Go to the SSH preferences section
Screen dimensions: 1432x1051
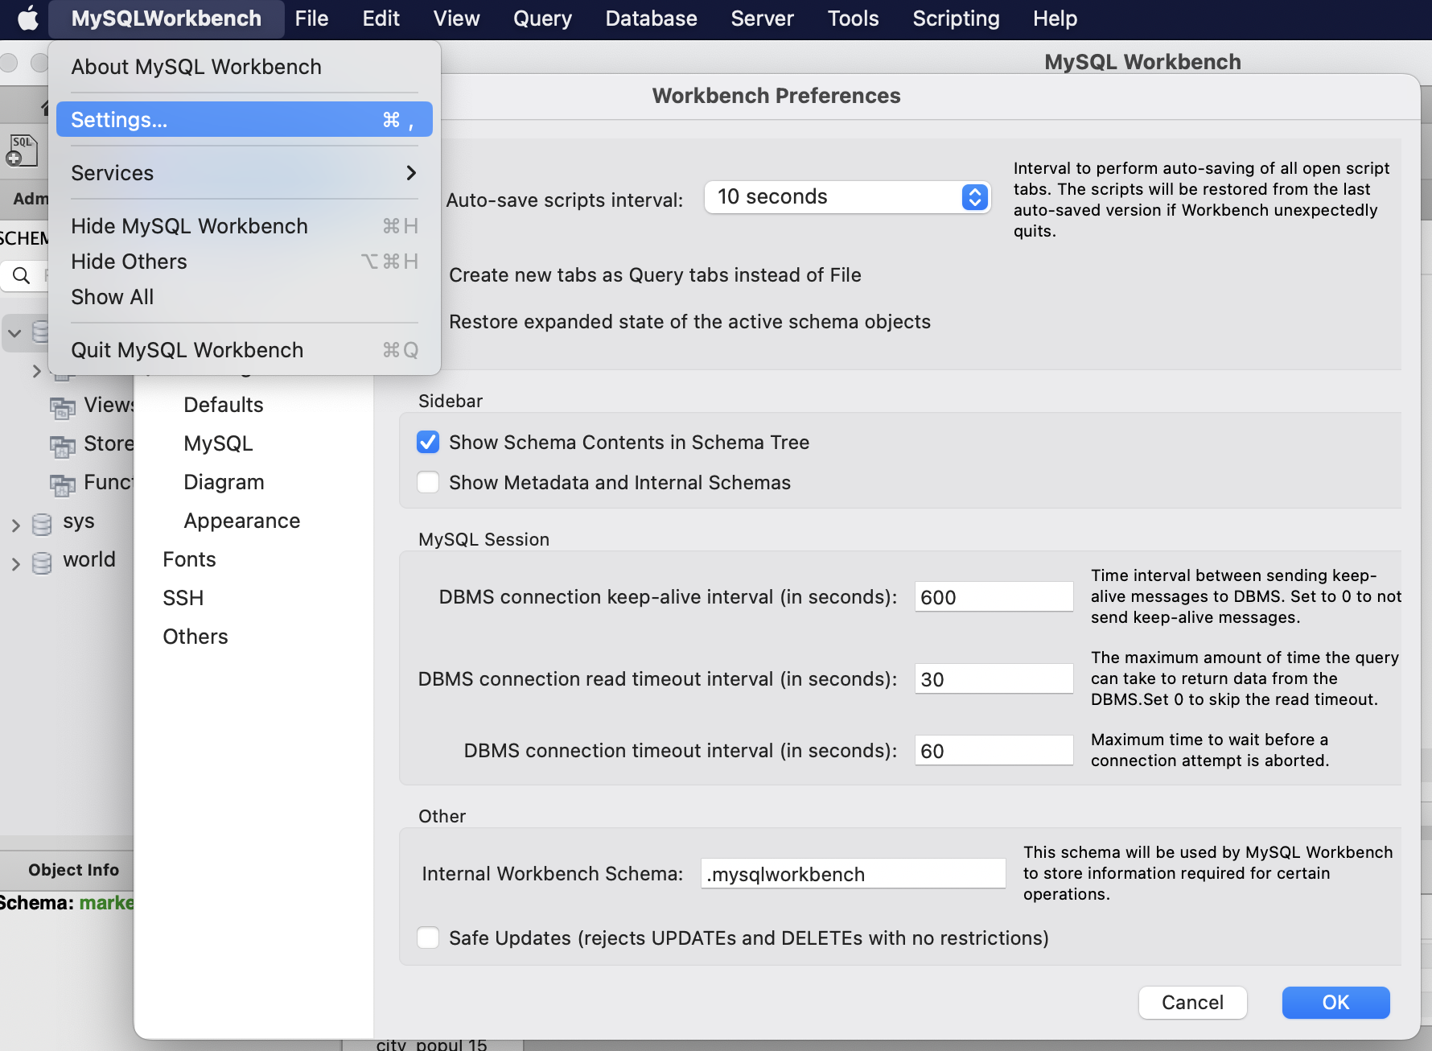click(x=183, y=598)
